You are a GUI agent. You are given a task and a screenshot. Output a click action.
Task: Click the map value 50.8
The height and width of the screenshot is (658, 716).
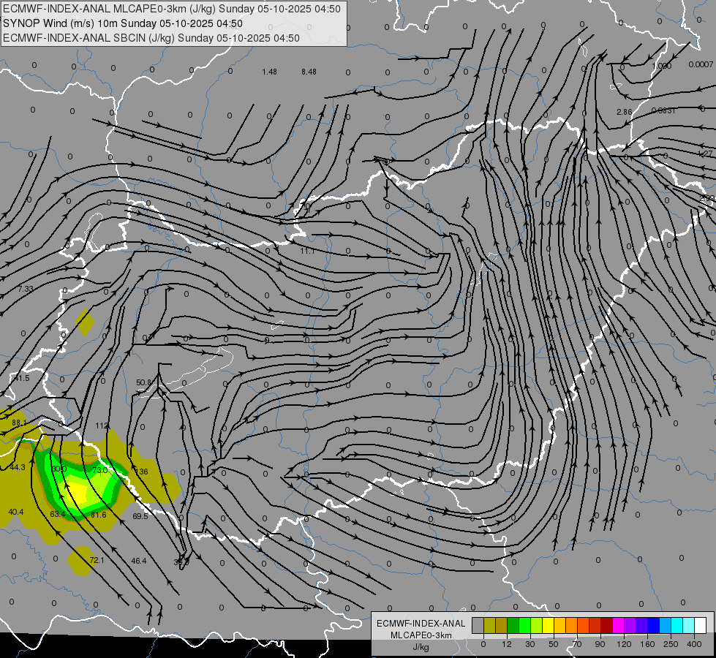(x=143, y=382)
